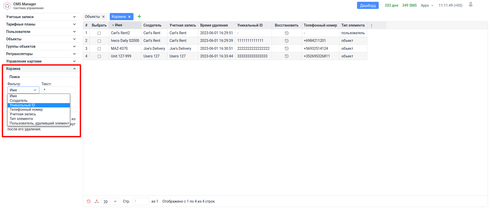Screen dimensions: 491x209
Task: Restore the Carl's Rent2 row item
Action: [x=286, y=33]
